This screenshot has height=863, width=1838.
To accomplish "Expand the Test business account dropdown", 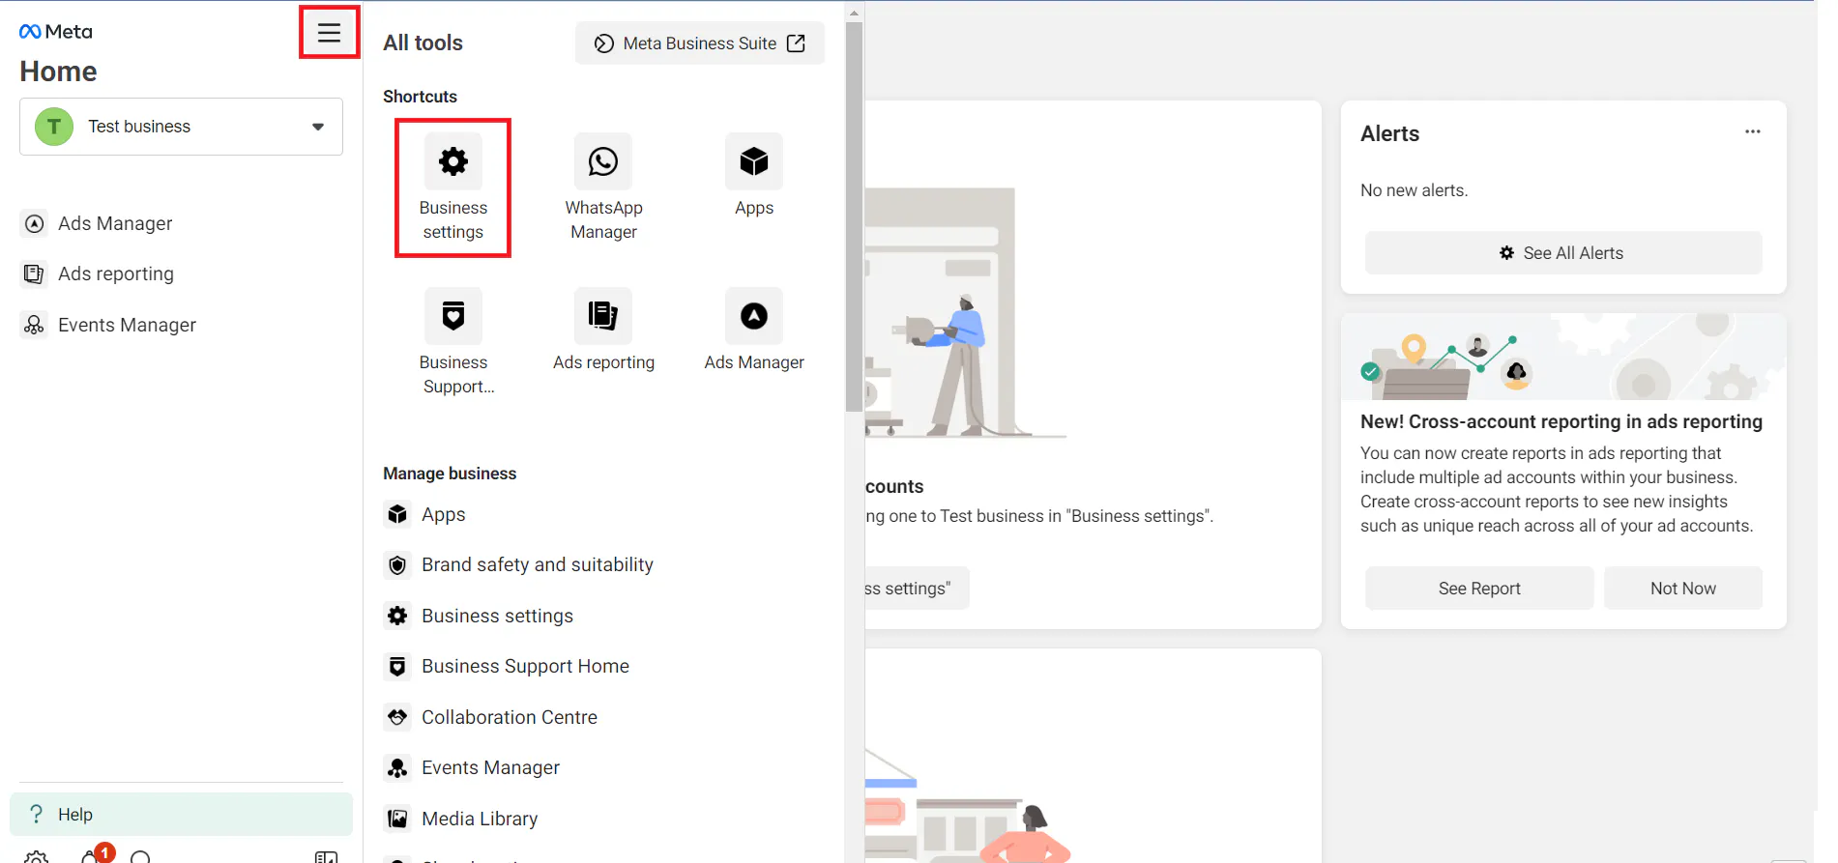I will coord(181,127).
